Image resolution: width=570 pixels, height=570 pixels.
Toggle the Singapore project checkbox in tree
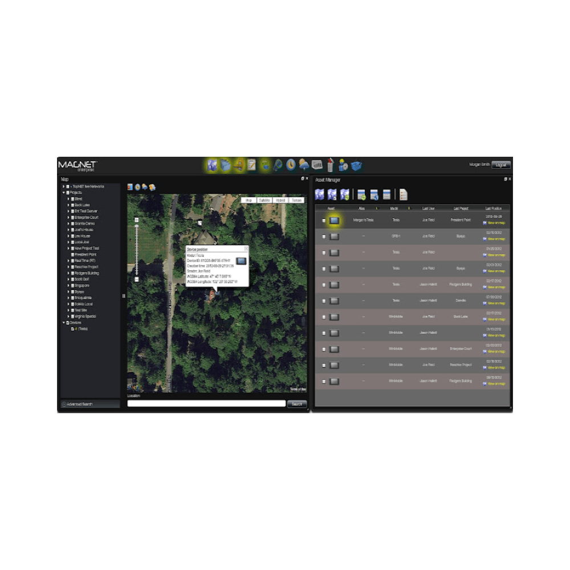(72, 286)
